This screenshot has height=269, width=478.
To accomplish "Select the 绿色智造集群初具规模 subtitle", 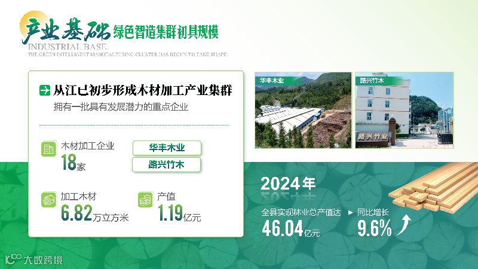I will coord(166,32).
